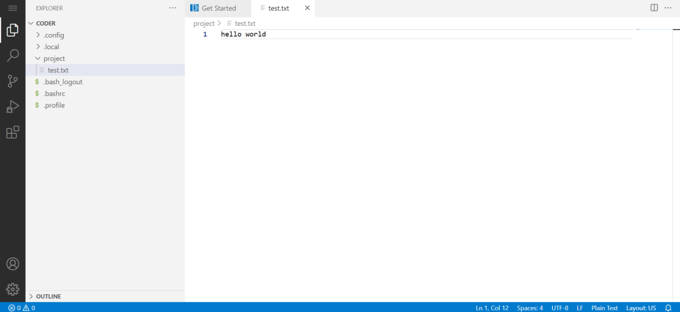The image size is (680, 312).
Task: Place cursor in hello world line
Action: coord(243,34)
